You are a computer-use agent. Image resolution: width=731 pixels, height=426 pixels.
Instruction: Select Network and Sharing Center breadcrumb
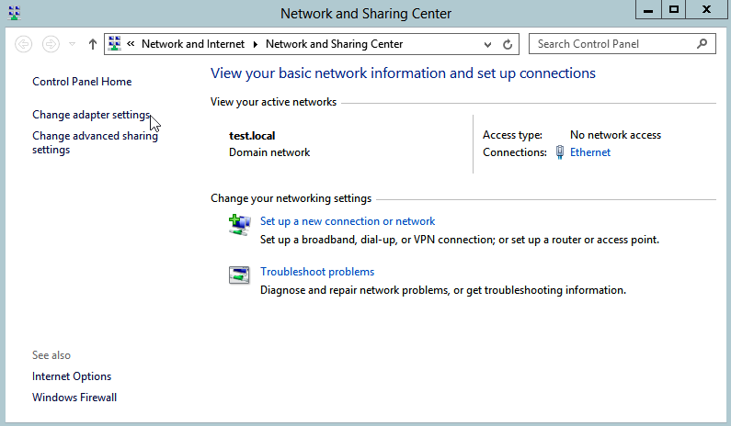point(335,44)
